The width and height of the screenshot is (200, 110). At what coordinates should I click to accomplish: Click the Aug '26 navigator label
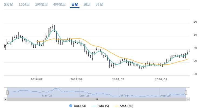[165, 96]
